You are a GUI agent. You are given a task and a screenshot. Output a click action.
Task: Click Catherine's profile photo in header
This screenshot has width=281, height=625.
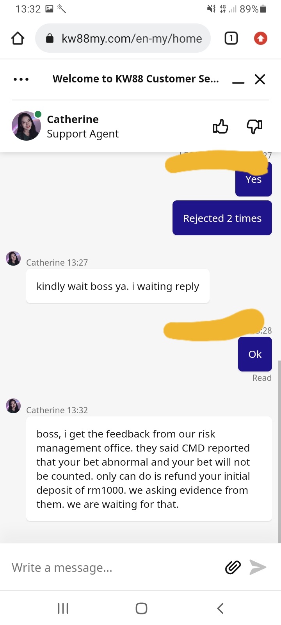[27, 126]
